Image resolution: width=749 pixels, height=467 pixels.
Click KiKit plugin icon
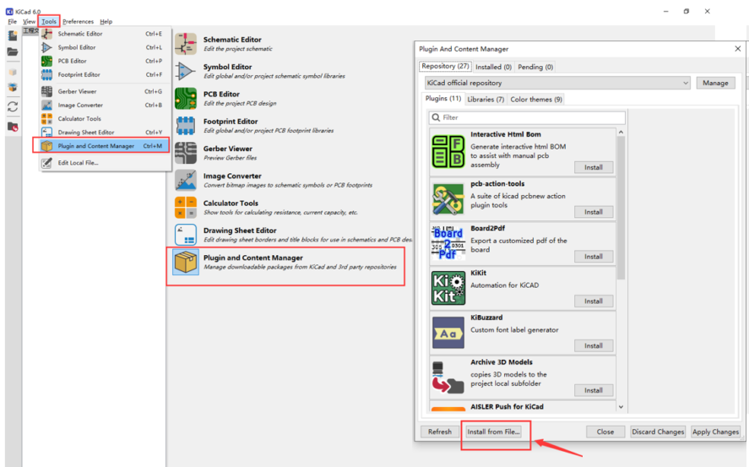coord(448,288)
